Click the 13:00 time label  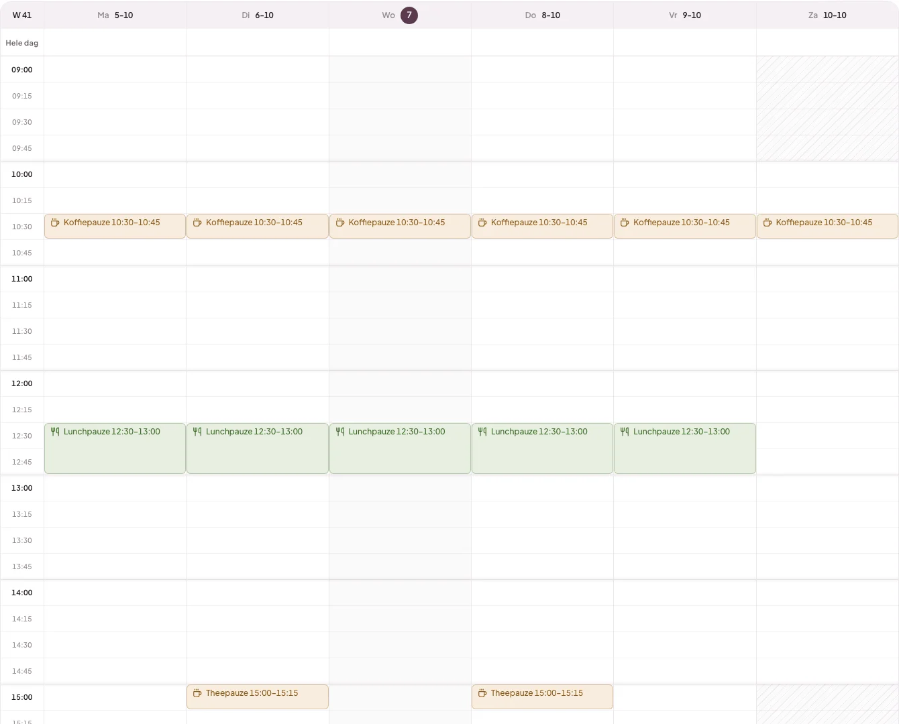point(22,488)
